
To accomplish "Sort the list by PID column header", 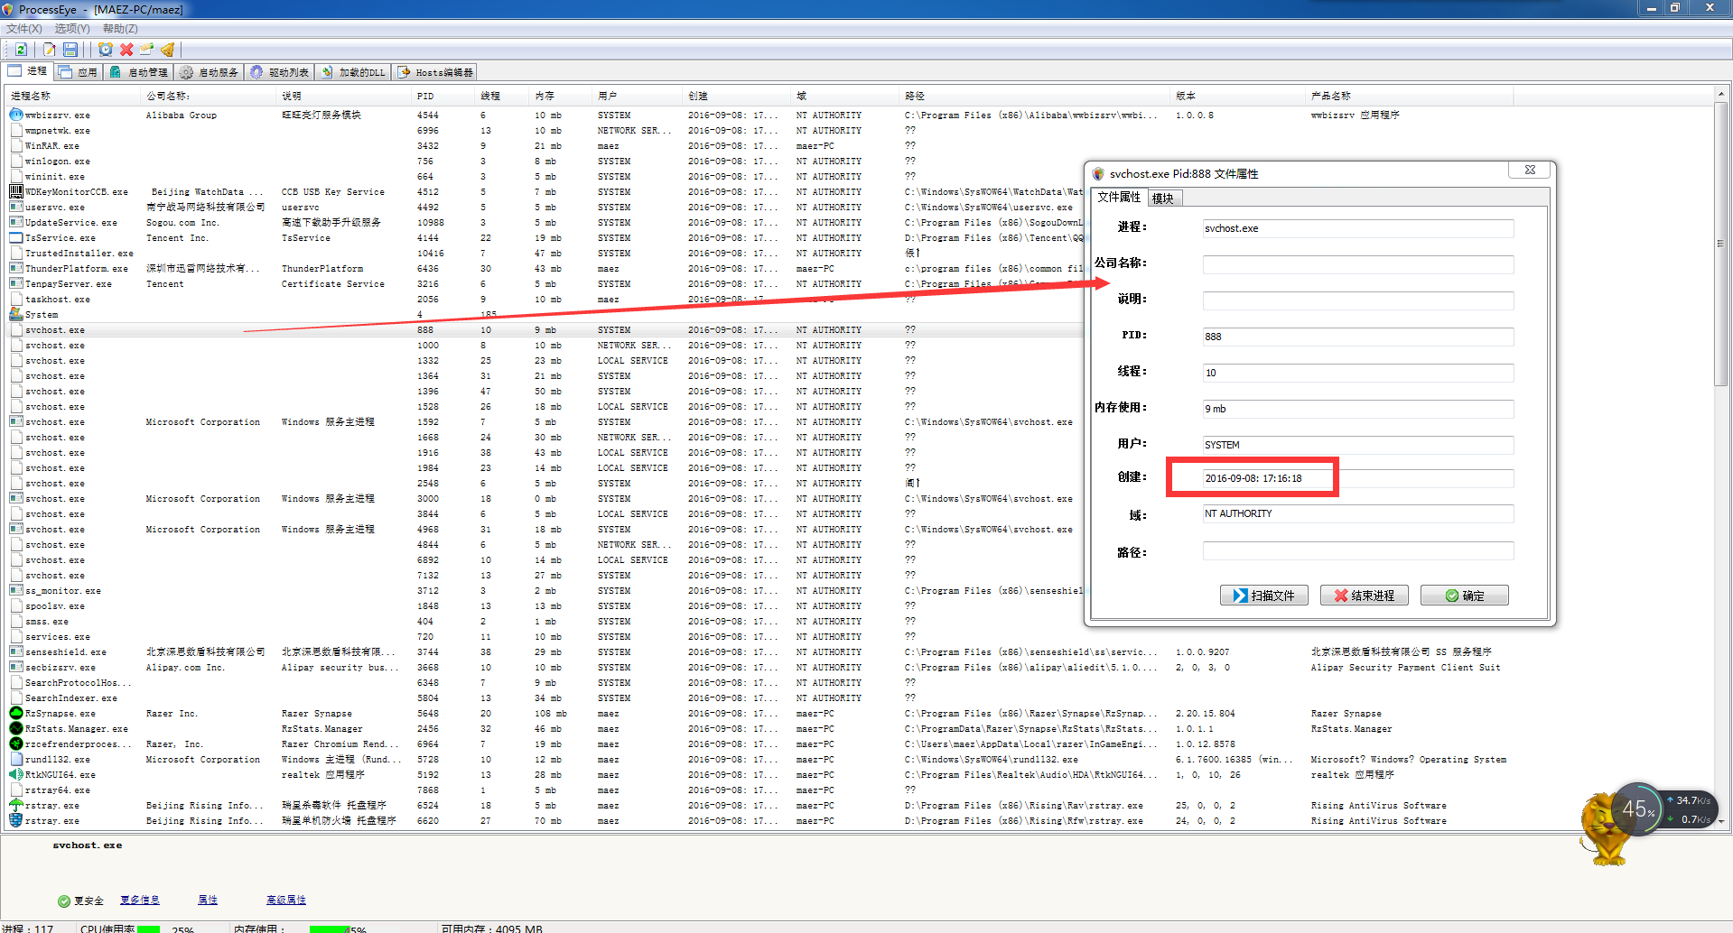I will click(425, 96).
